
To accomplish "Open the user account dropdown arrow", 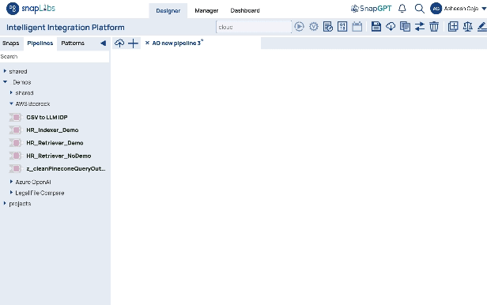I will tap(484, 9).
